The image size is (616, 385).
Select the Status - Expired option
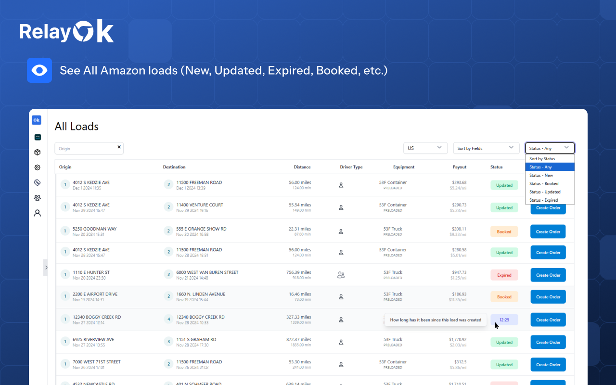coord(550,200)
